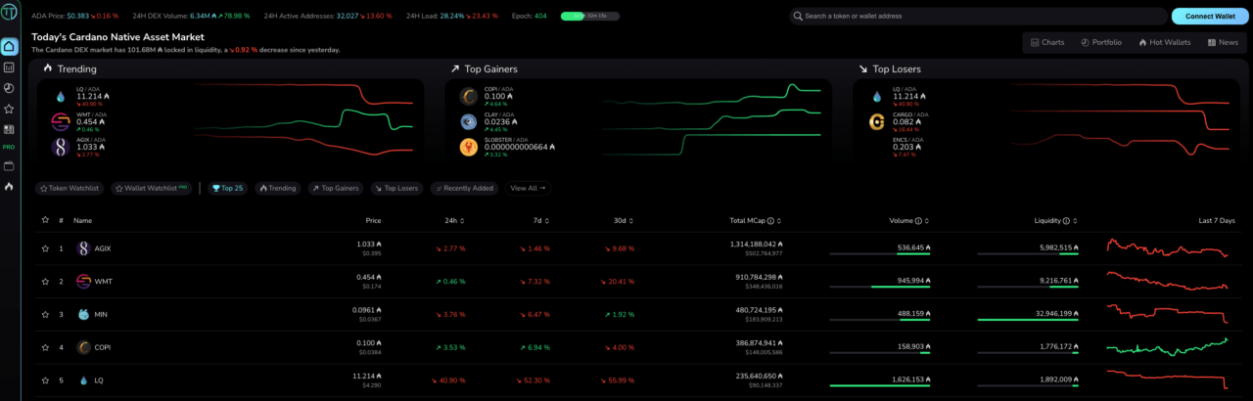Select the Trending filter chip
The width and height of the screenshot is (1253, 401).
(x=277, y=188)
